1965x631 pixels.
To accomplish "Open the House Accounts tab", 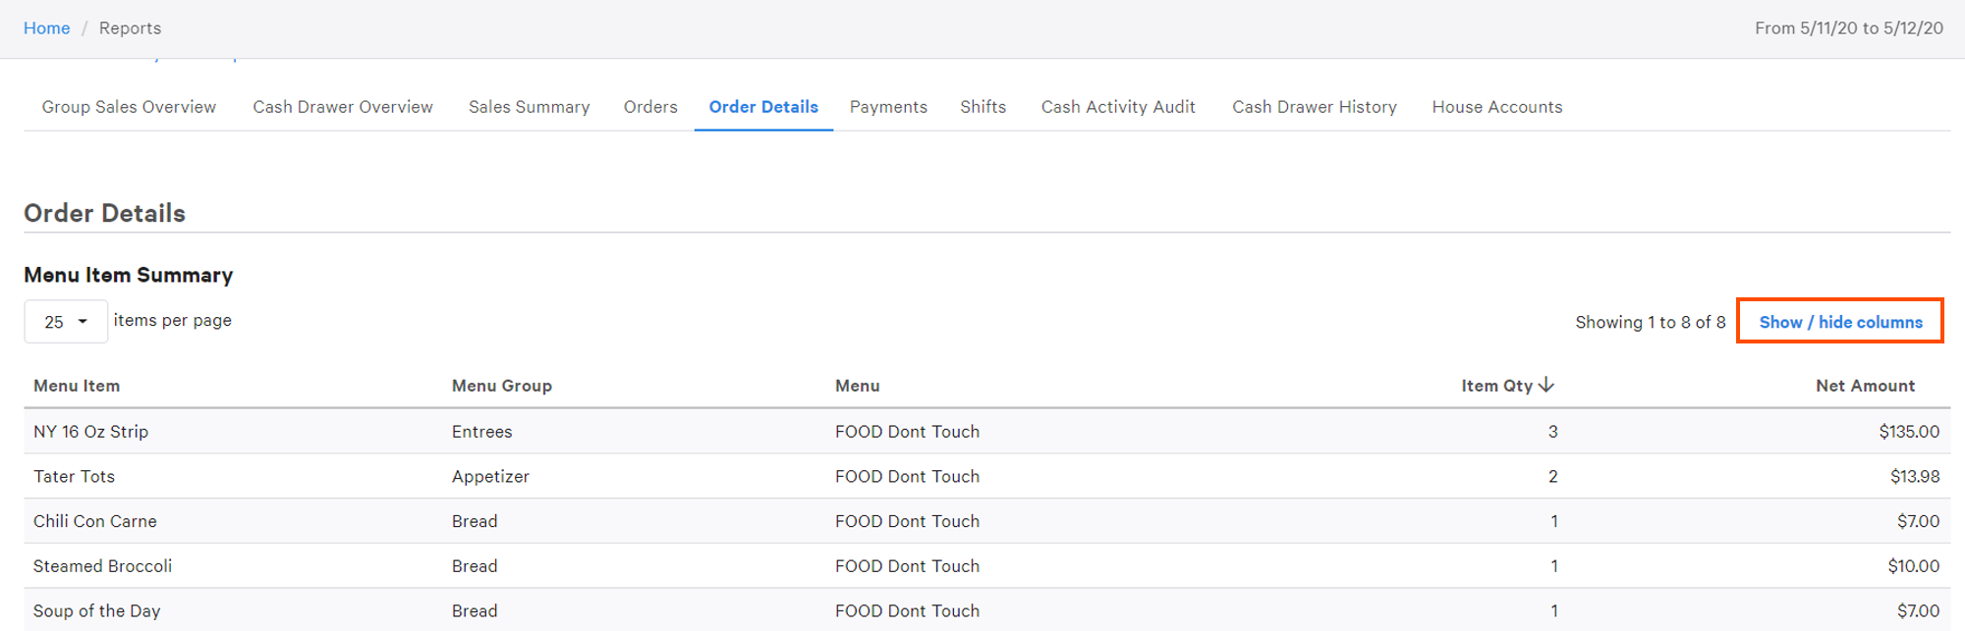I will tap(1497, 107).
